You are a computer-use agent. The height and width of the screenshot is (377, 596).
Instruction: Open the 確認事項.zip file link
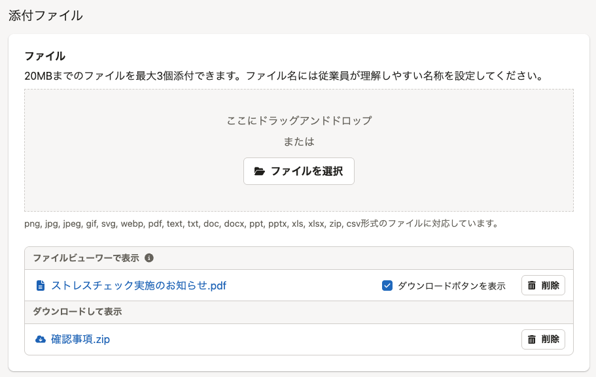click(x=80, y=339)
